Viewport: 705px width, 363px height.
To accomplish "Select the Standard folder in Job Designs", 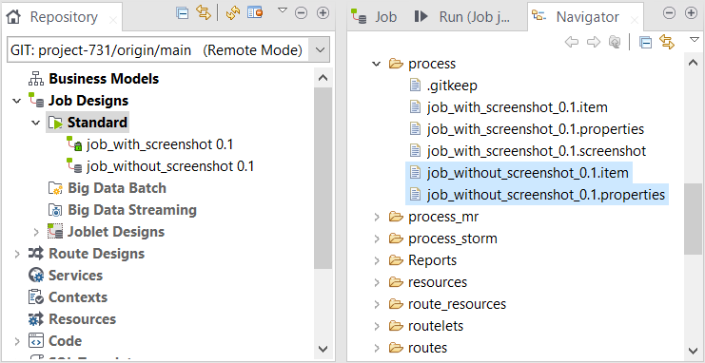I will [97, 123].
